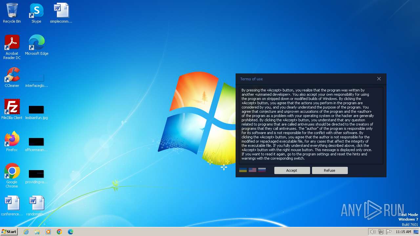Click the Show desktop button
420x236 pixels.
coord(416,232)
